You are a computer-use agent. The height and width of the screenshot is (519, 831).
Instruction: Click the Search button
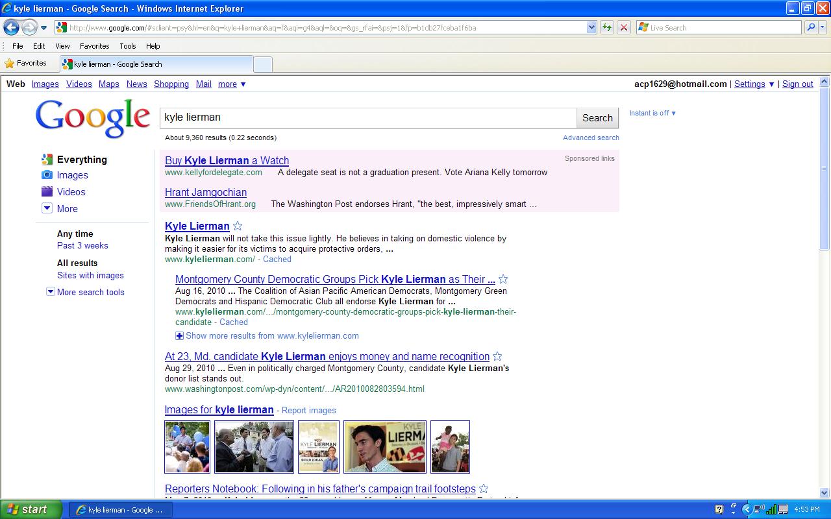[597, 117]
